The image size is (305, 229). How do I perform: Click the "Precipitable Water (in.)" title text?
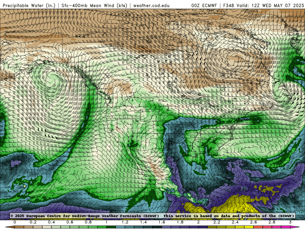[x=29, y=5]
